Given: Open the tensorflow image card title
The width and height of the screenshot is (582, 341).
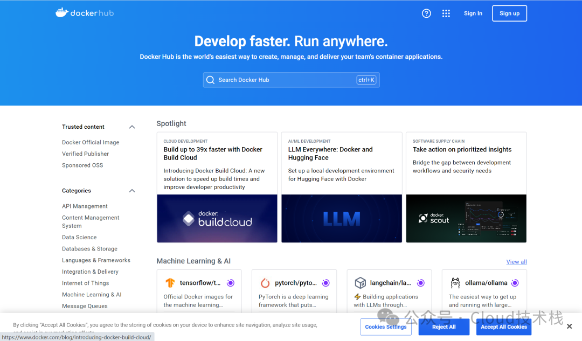Looking at the screenshot, I should [200, 283].
